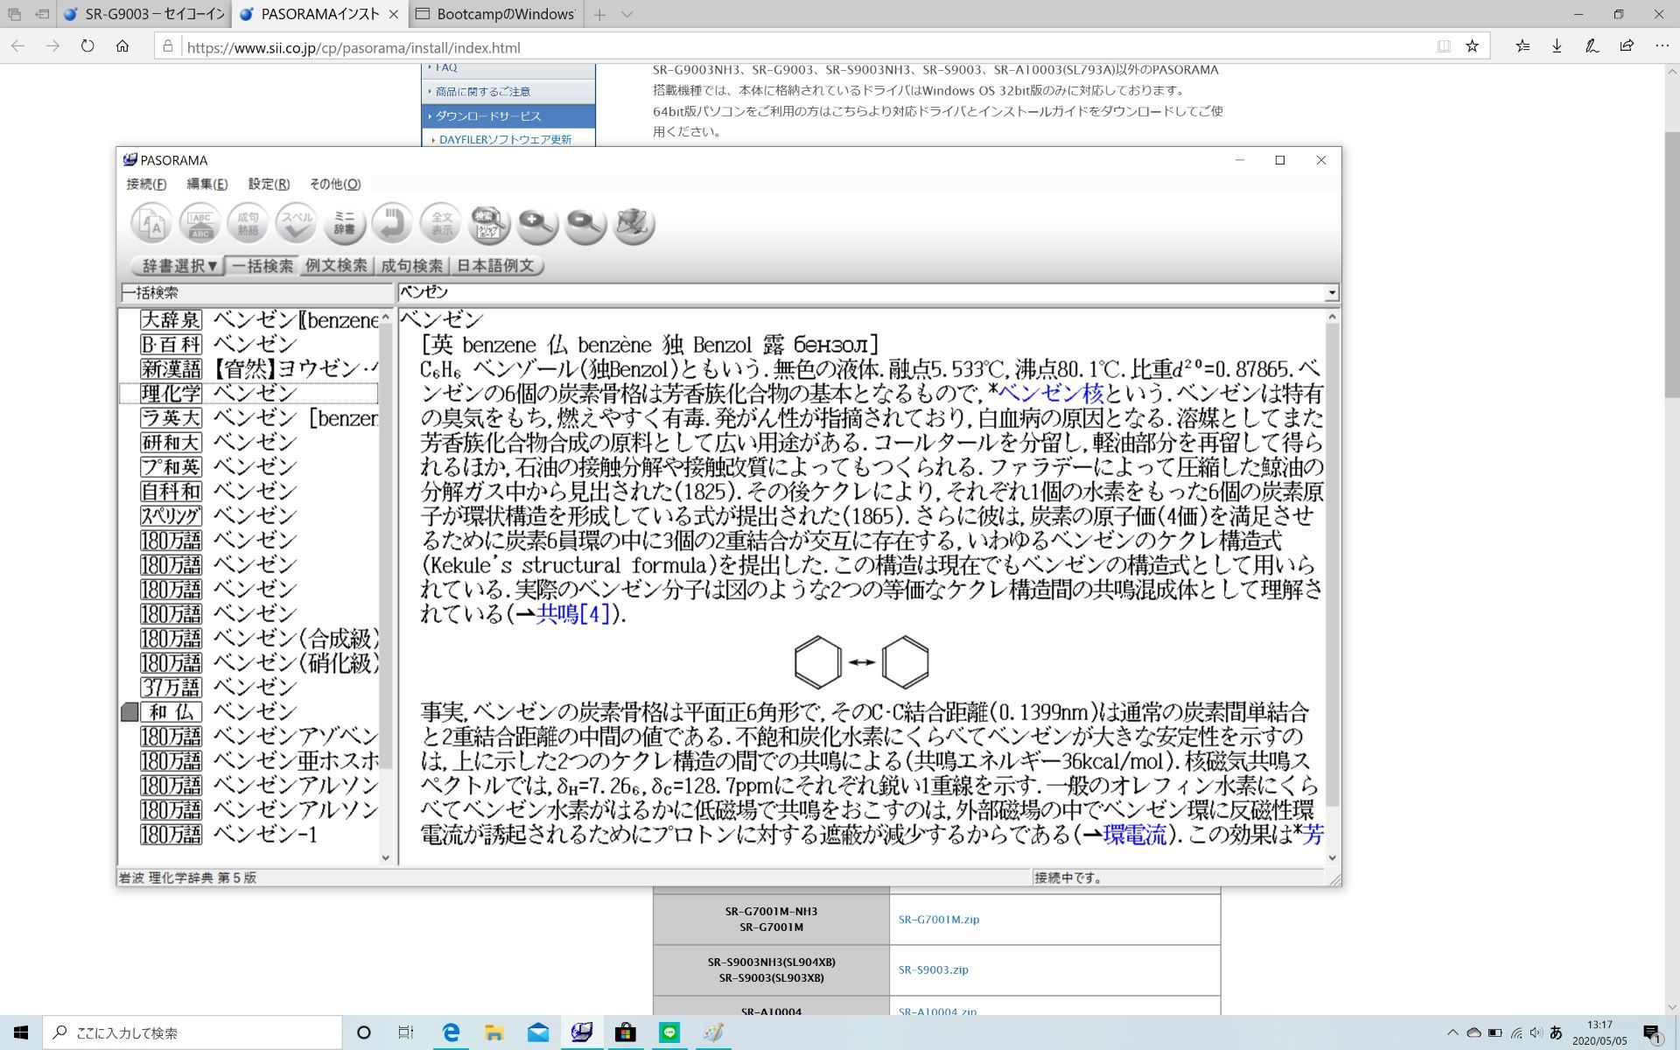The width and height of the screenshot is (1680, 1050).
Task: Switch to 日本語例文 tab
Action: click(x=495, y=266)
